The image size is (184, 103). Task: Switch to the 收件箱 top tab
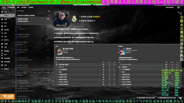(x=4, y=7)
